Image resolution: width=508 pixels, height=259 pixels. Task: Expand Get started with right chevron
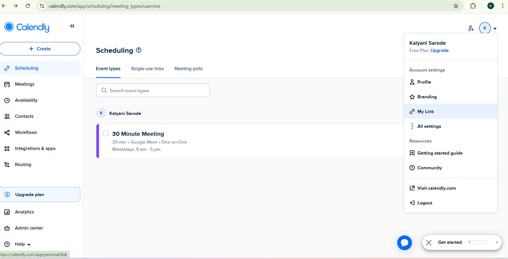point(497,242)
